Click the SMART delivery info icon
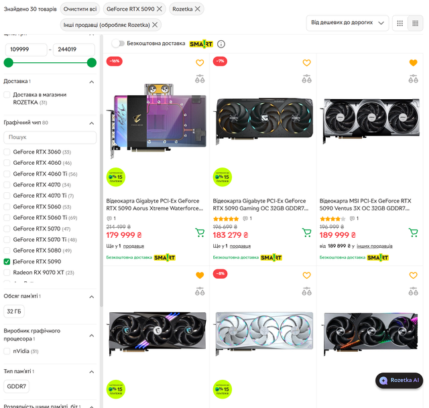The width and height of the screenshot is (429, 408). pyautogui.click(x=221, y=44)
